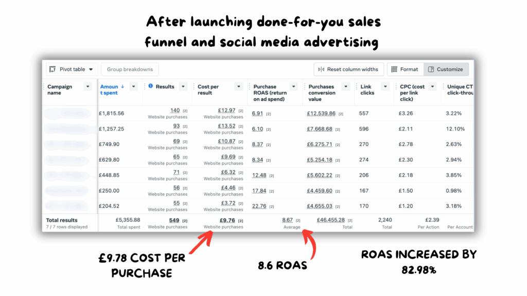Open the Purchases conversion value column dropdown
Image resolution: width=527 pixels, height=296 pixels.
pyautogui.click(x=346, y=87)
